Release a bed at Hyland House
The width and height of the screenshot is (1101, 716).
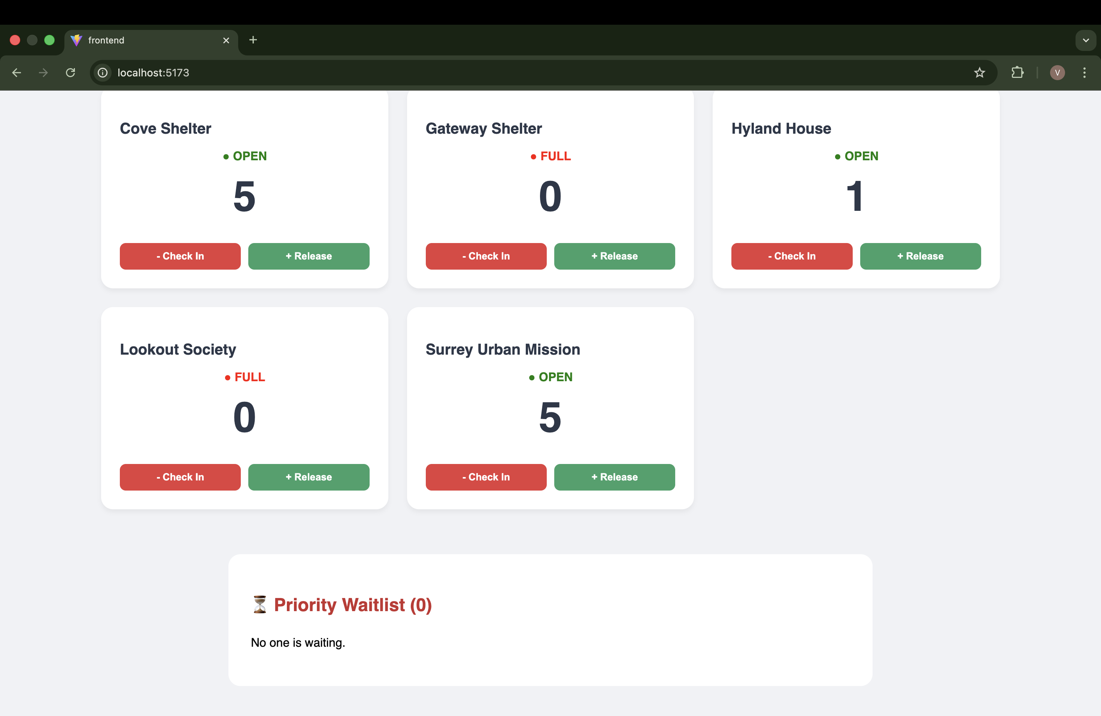point(920,256)
